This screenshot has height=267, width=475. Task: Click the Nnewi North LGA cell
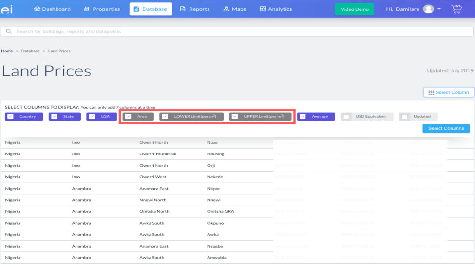[x=152, y=200]
